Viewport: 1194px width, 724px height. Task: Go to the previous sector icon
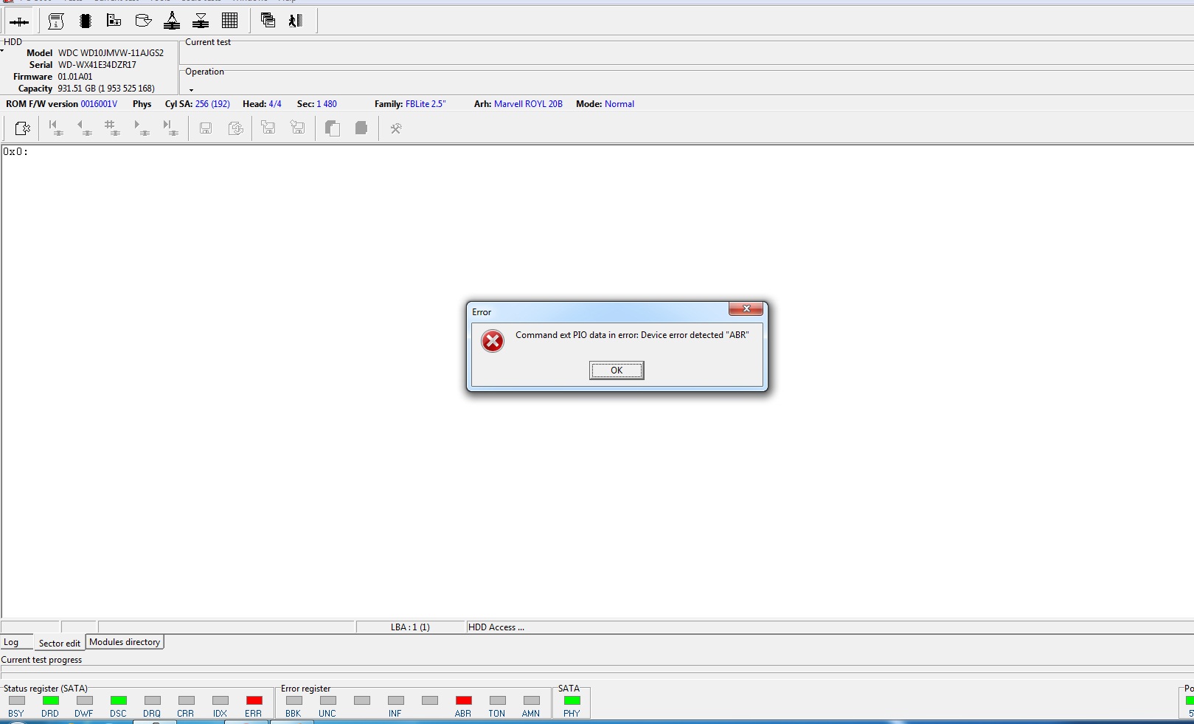(84, 128)
